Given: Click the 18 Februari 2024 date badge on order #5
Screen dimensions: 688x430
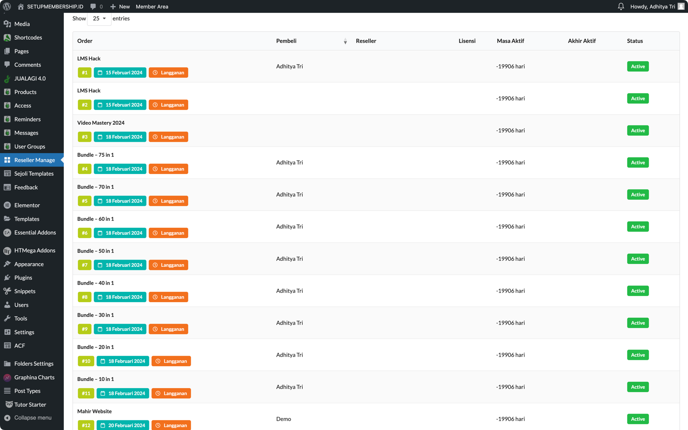Looking at the screenshot, I should (120, 201).
